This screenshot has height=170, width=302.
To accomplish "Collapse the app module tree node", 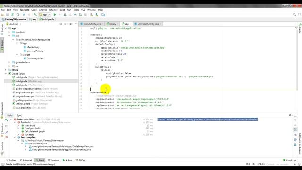I will tap(6, 28).
